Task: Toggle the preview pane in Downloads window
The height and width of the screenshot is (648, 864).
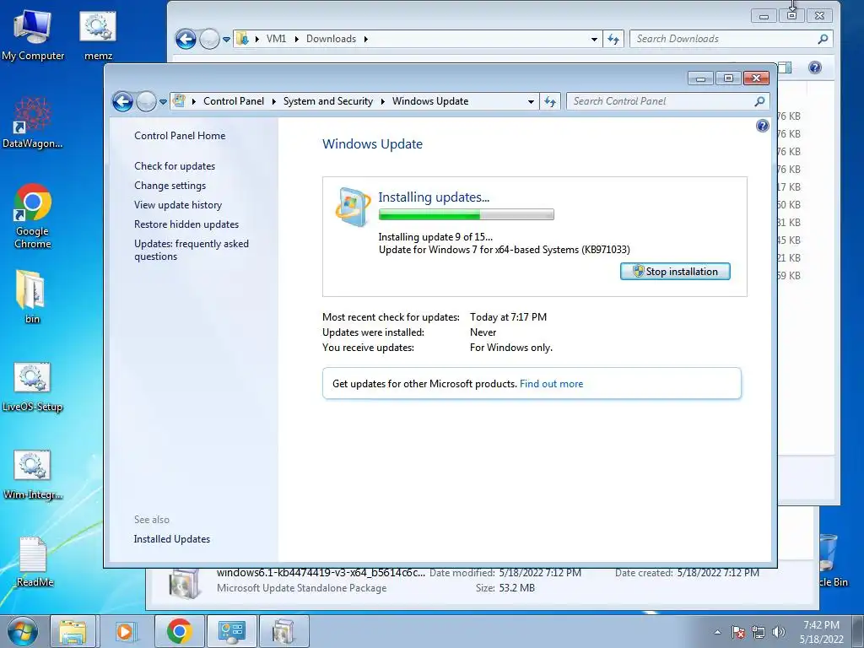Action: click(x=786, y=67)
